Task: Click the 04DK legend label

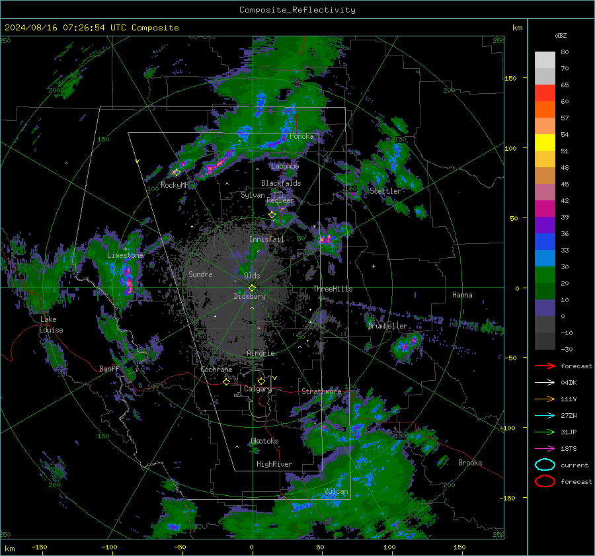Action: pos(569,383)
